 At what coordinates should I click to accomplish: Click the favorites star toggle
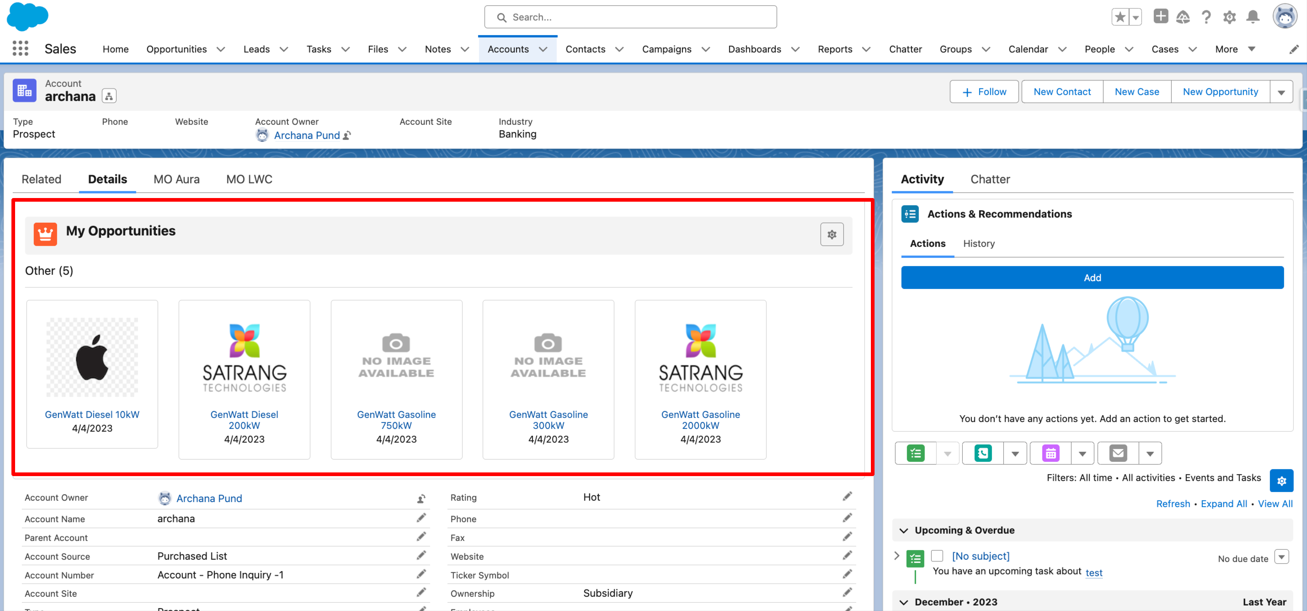[x=1120, y=17]
